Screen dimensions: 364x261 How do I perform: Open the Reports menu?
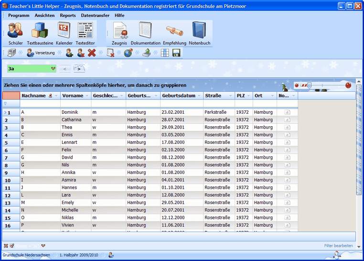68,15
